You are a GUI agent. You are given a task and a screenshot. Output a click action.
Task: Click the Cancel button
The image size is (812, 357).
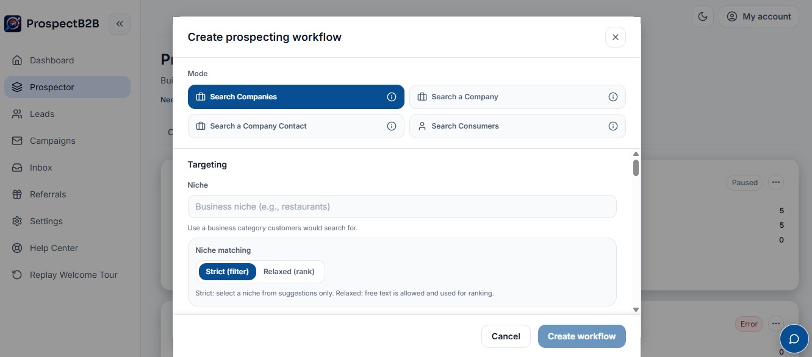point(506,336)
